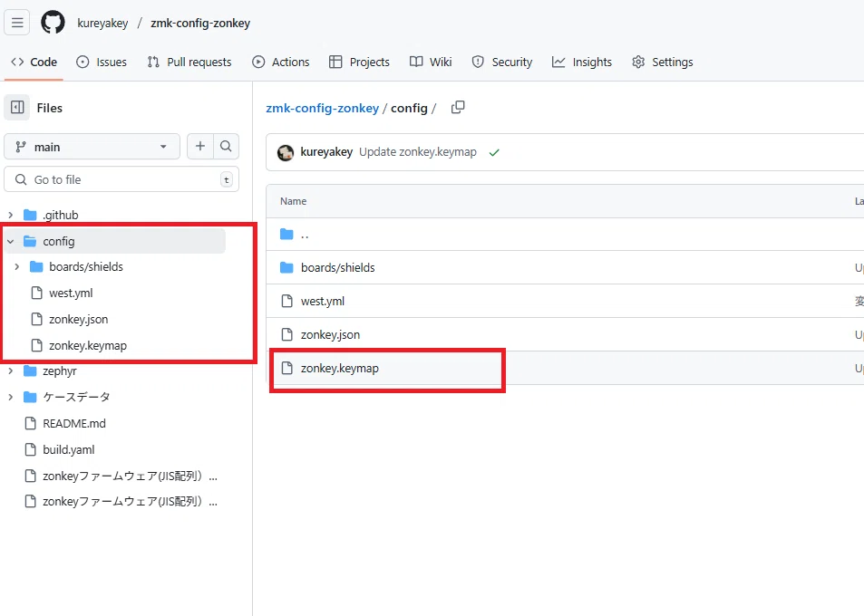Switch to the Code tab
Screen dimensions: 864x616
[x=34, y=63]
